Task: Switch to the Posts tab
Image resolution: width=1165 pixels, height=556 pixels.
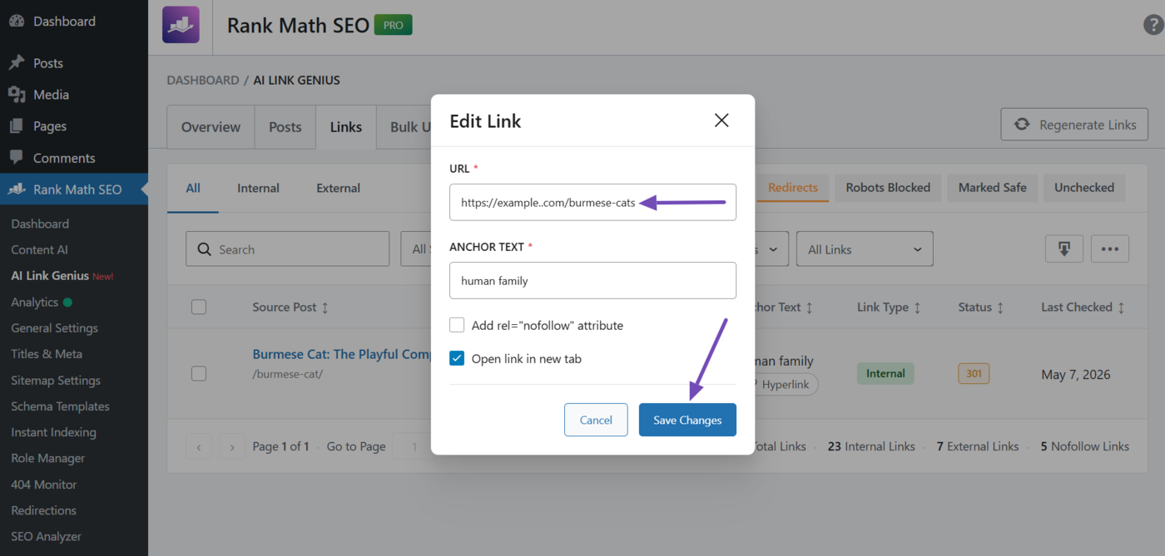Action: (285, 127)
